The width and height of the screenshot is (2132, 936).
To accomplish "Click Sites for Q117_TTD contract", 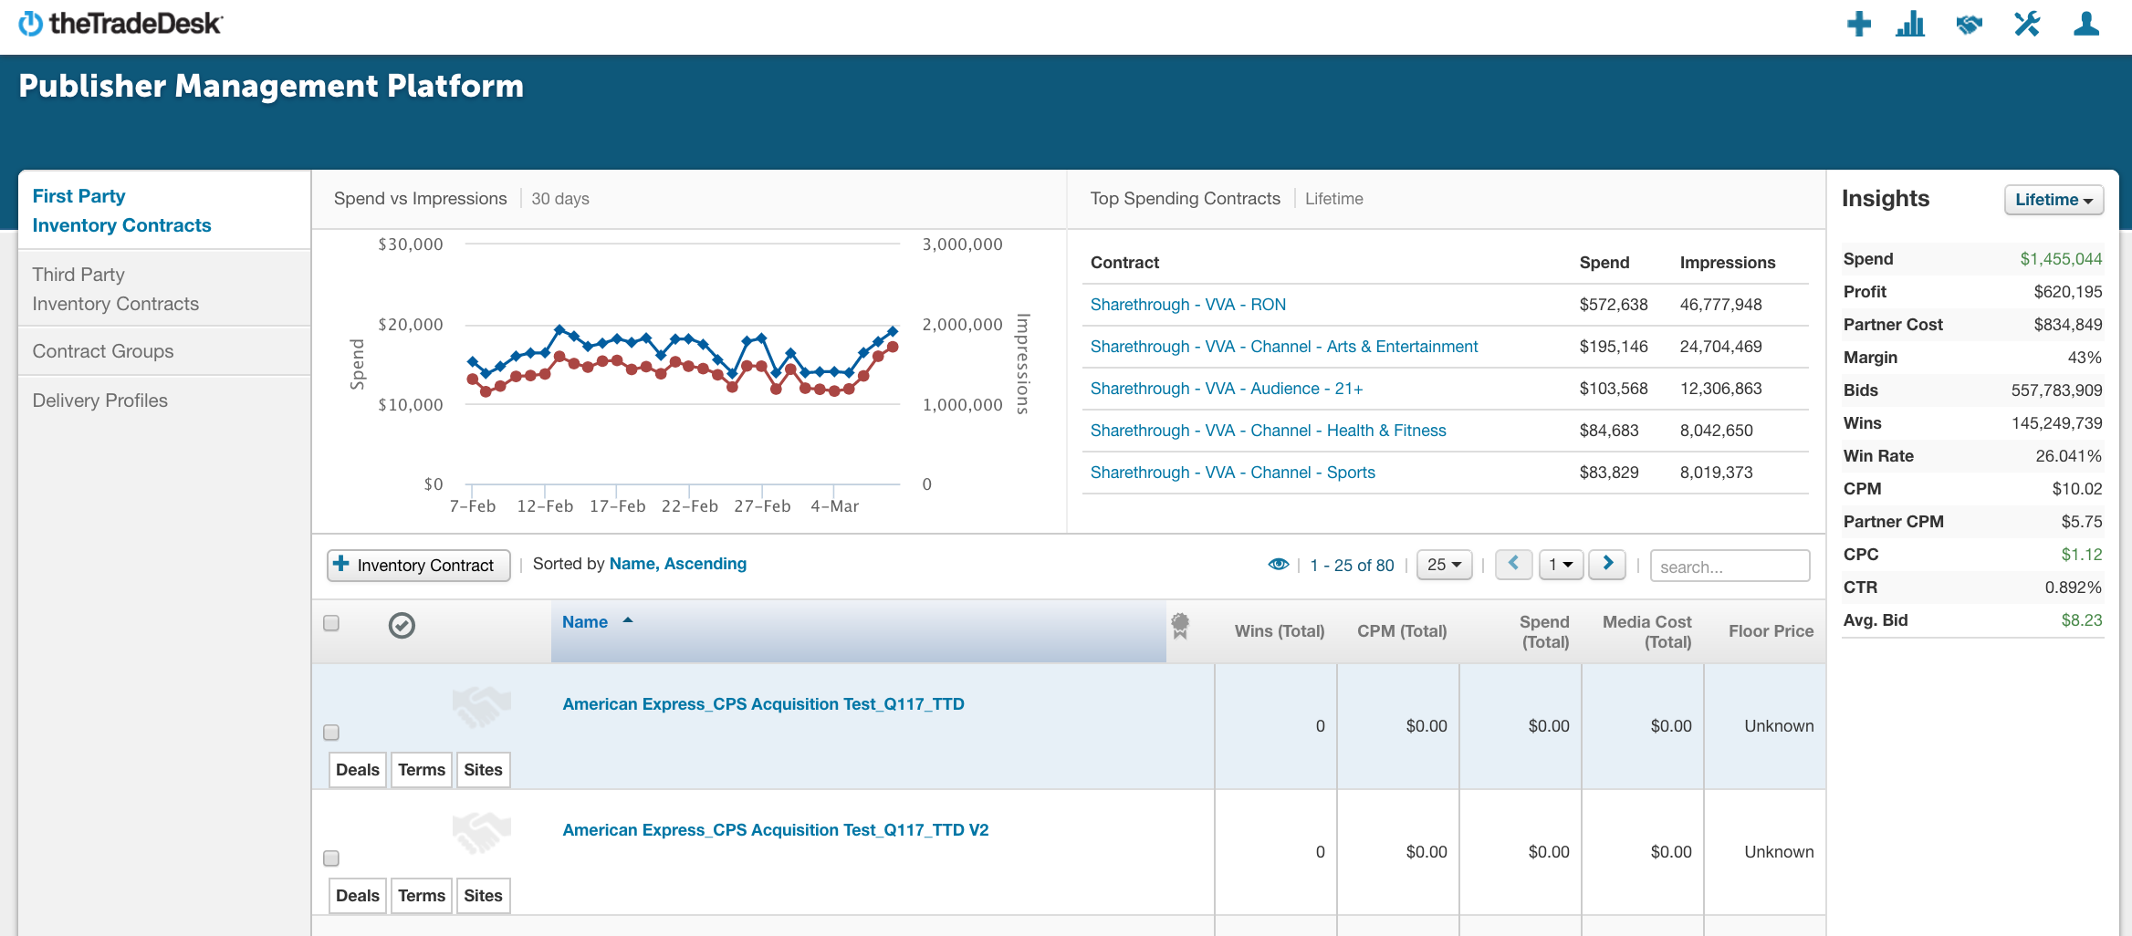I will pos(483,770).
